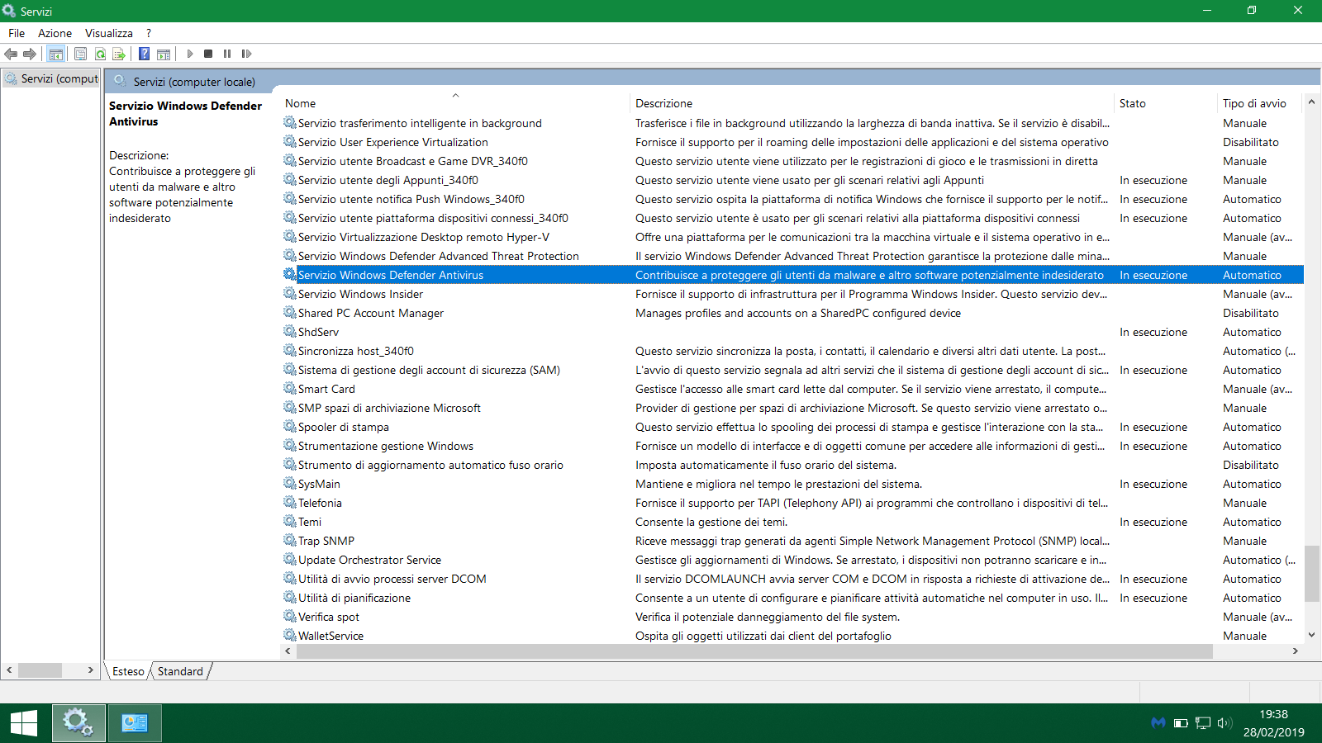Viewport: 1322px width, 743px height.
Task: Click the Forward arrow in toolbar
Action: (30, 54)
